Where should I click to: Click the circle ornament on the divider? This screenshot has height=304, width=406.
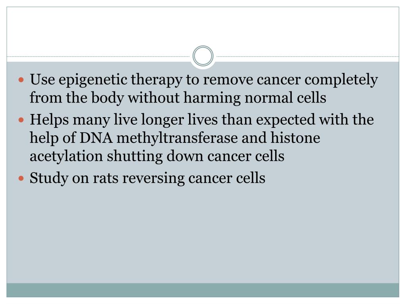click(203, 56)
